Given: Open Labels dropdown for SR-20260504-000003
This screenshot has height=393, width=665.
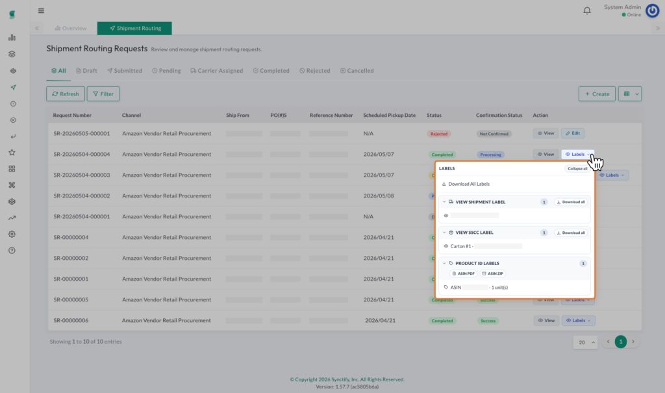Looking at the screenshot, I should click(x=612, y=175).
